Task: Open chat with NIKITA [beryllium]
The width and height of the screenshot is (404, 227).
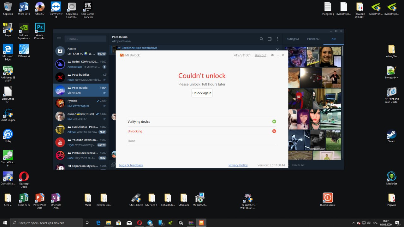Action: (81, 116)
